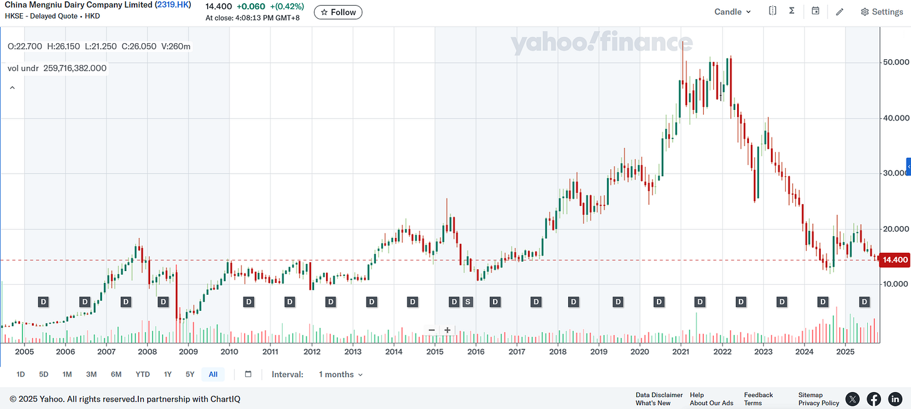Click the dividend D marker in 2025
Screen dimensions: 911x409
point(864,302)
